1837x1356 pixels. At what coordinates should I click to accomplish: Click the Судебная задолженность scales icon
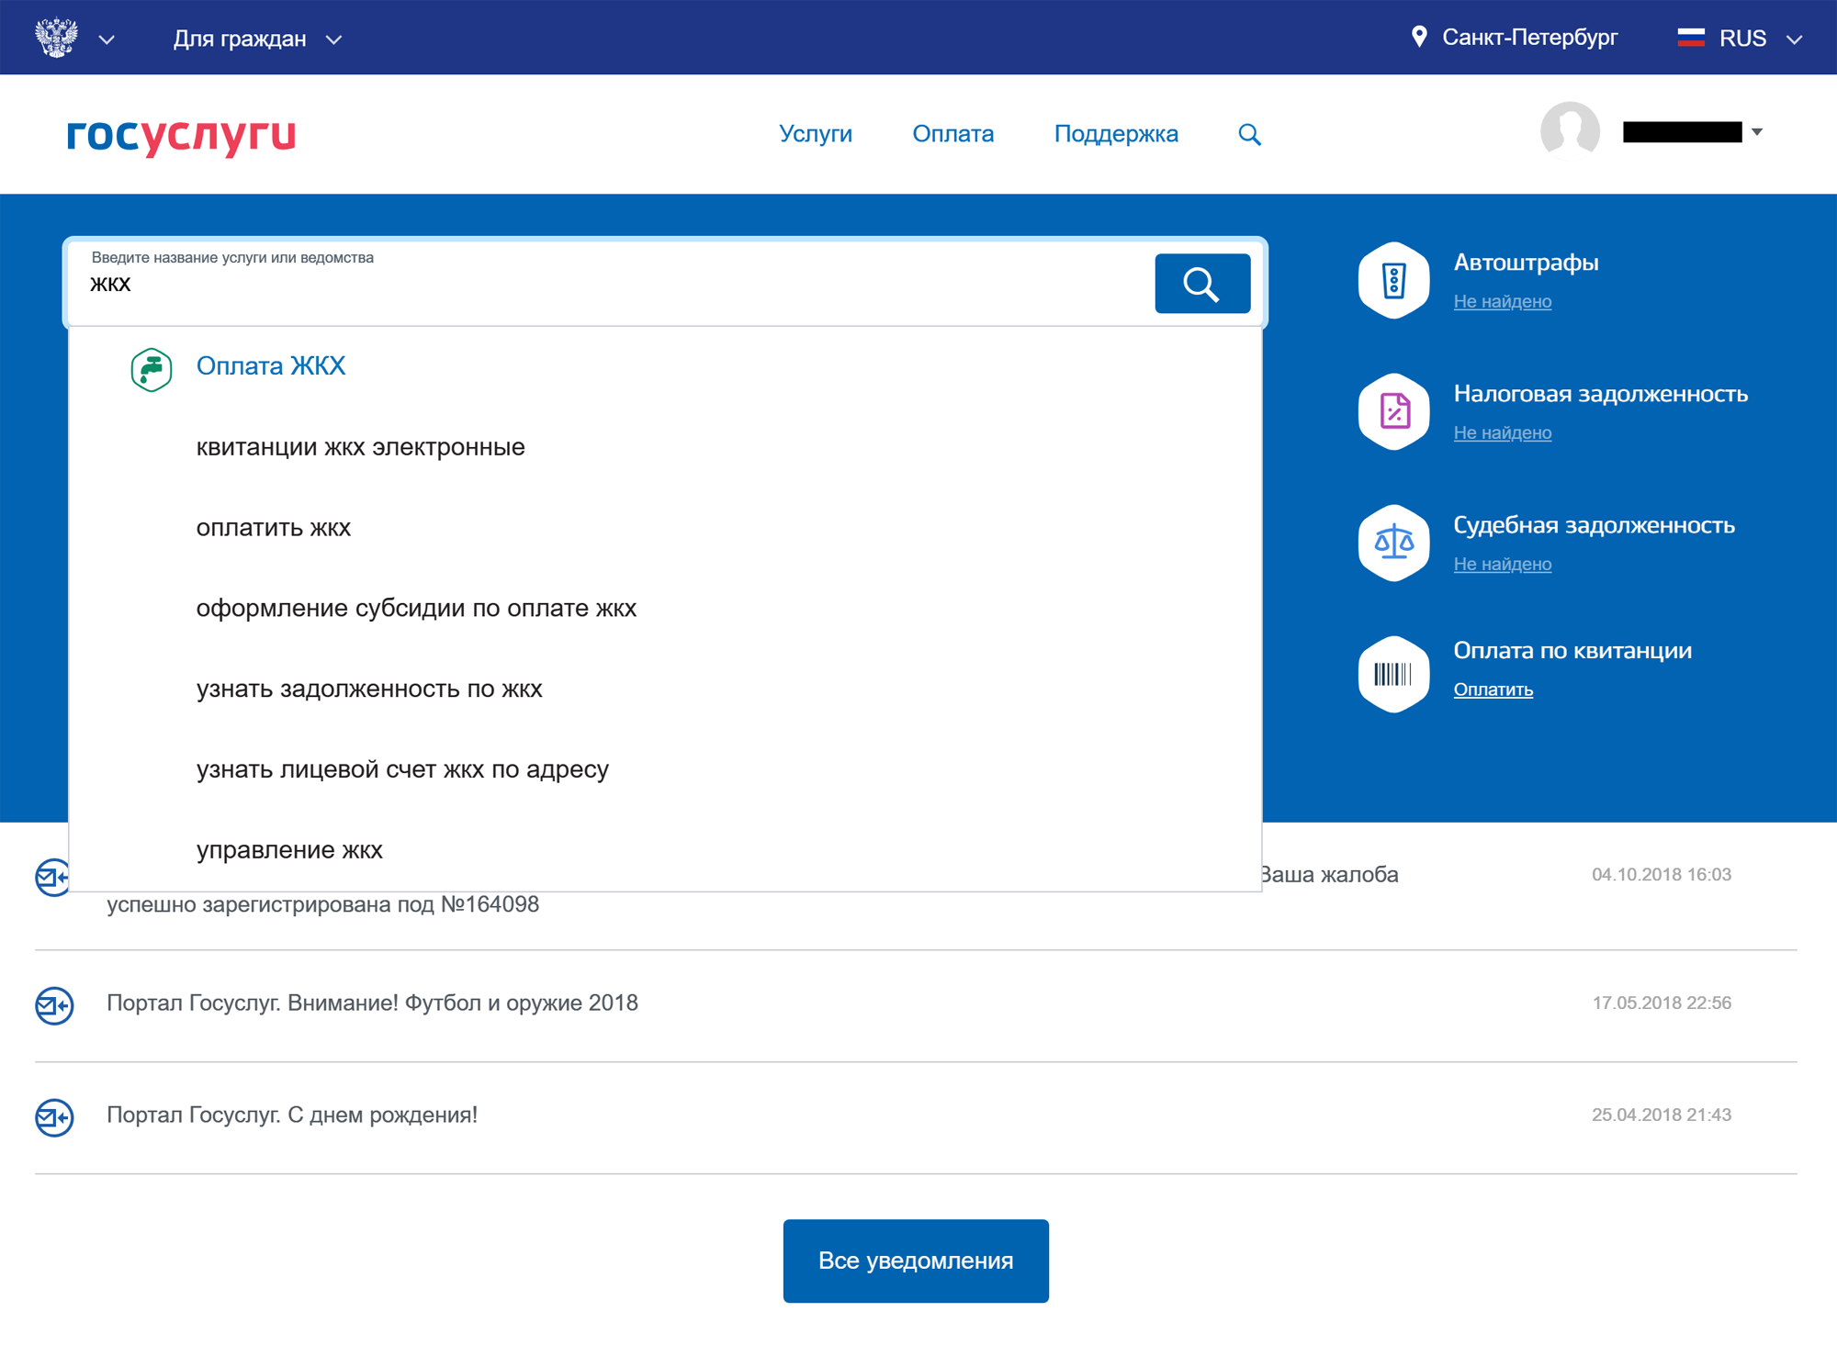coord(1393,543)
